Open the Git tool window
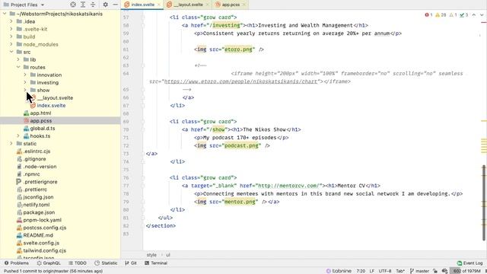Screen dimensions: 487x274 coord(131,263)
